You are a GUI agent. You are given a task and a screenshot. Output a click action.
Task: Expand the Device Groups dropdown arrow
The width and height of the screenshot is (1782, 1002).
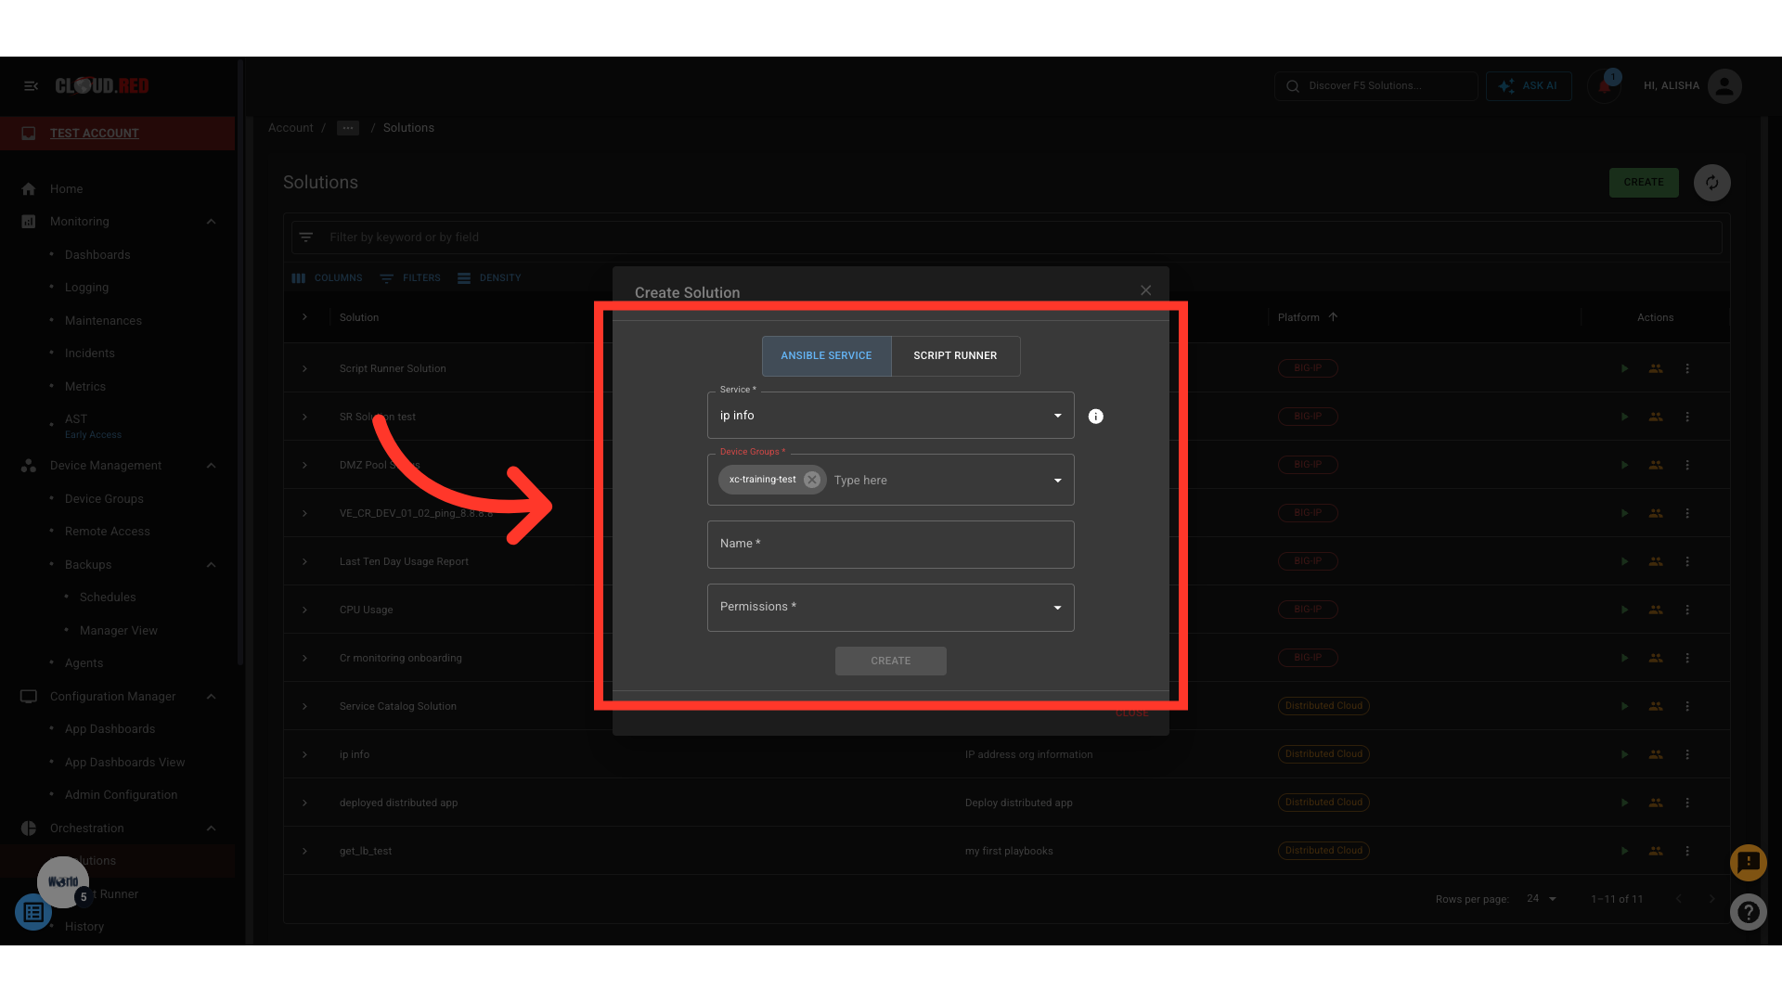click(1057, 481)
